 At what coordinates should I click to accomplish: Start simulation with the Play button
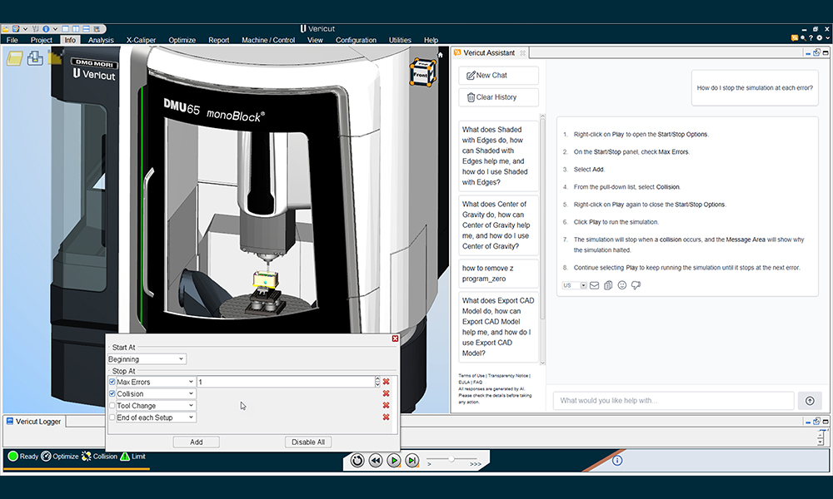pos(394,460)
